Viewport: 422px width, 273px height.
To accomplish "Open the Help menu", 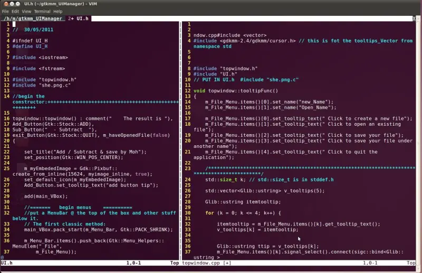I will (x=57, y=11).
